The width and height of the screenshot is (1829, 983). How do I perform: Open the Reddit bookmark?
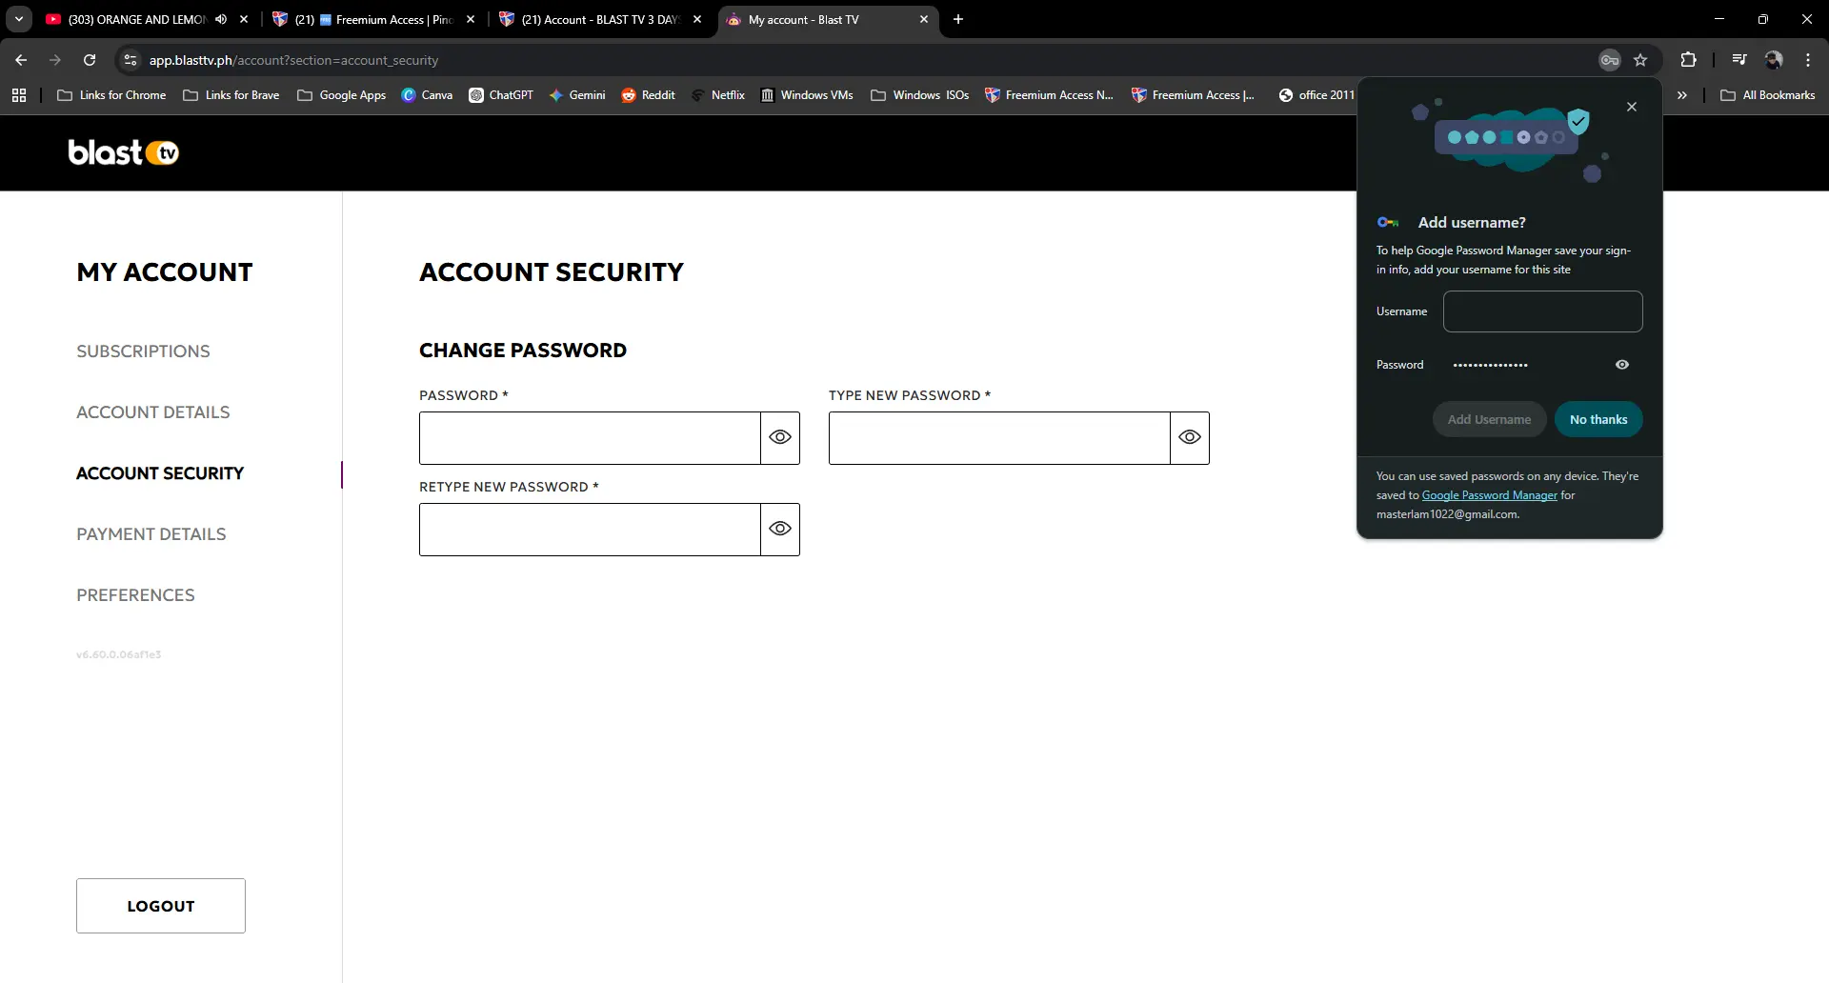click(x=648, y=95)
